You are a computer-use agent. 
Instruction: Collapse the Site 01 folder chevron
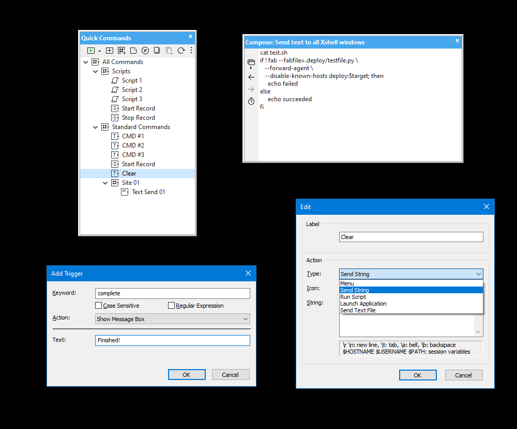(x=105, y=183)
